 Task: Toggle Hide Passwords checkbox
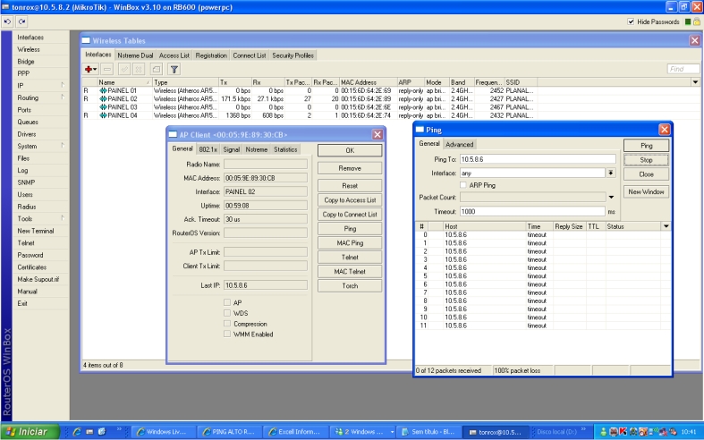tap(631, 21)
